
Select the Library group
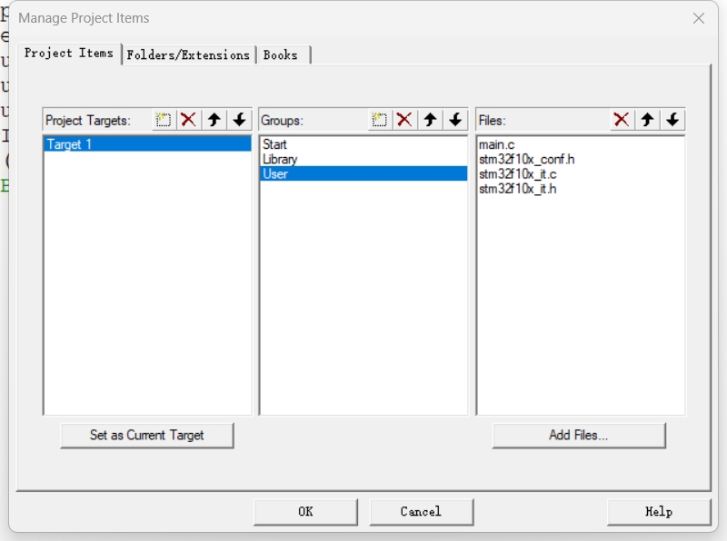coord(363,159)
